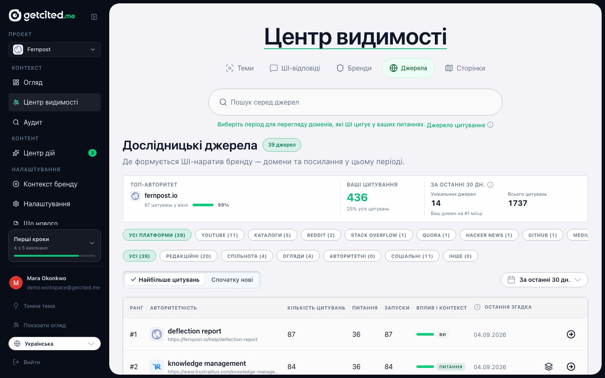Open Центр видимості sidebar item

coord(55,102)
